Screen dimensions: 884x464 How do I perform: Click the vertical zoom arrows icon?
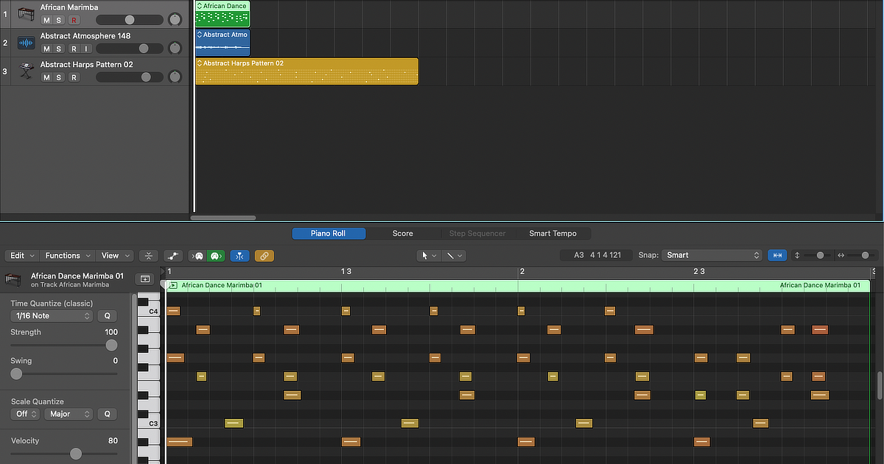pos(796,256)
